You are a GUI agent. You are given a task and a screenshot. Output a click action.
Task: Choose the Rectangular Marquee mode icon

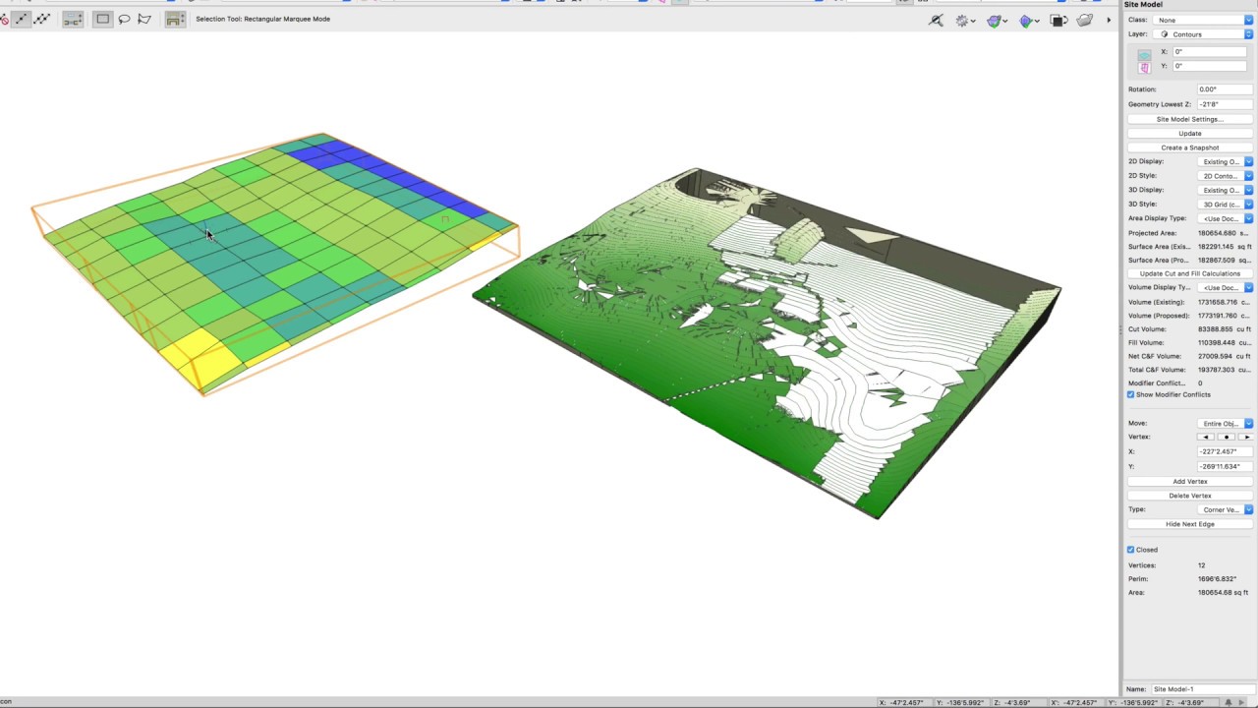pos(103,19)
